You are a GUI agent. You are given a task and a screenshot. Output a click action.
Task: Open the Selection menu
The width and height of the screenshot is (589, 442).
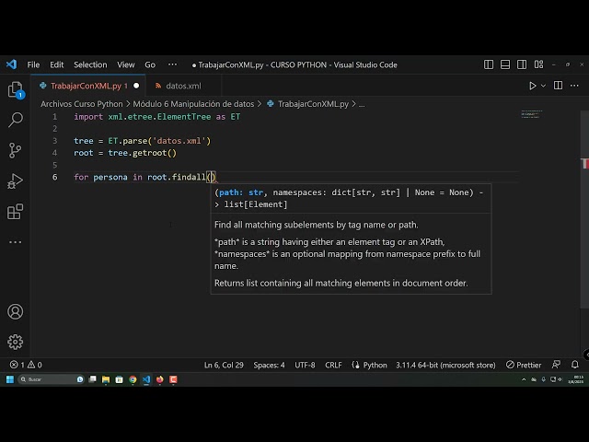coord(90,64)
